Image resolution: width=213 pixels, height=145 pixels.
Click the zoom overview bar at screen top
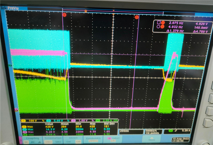coord(113,11)
